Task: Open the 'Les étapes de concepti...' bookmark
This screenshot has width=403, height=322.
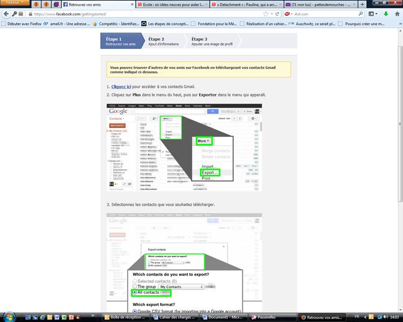Action: [165, 24]
